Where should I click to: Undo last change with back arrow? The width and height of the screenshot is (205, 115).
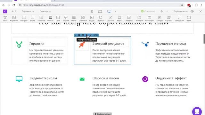[162, 11]
